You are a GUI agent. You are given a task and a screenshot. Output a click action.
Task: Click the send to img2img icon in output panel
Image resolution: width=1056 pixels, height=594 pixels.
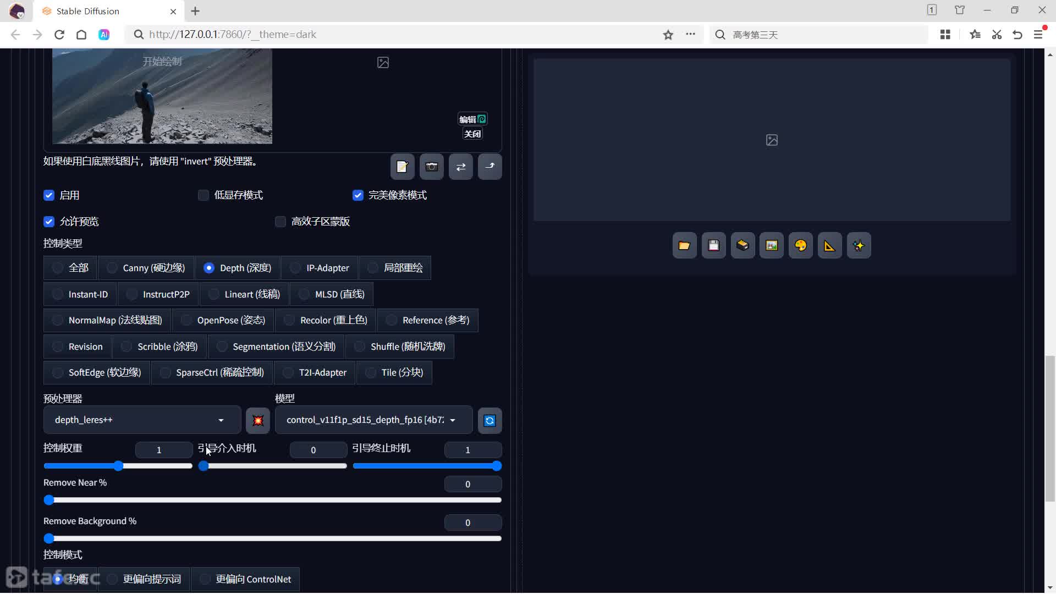coord(771,245)
